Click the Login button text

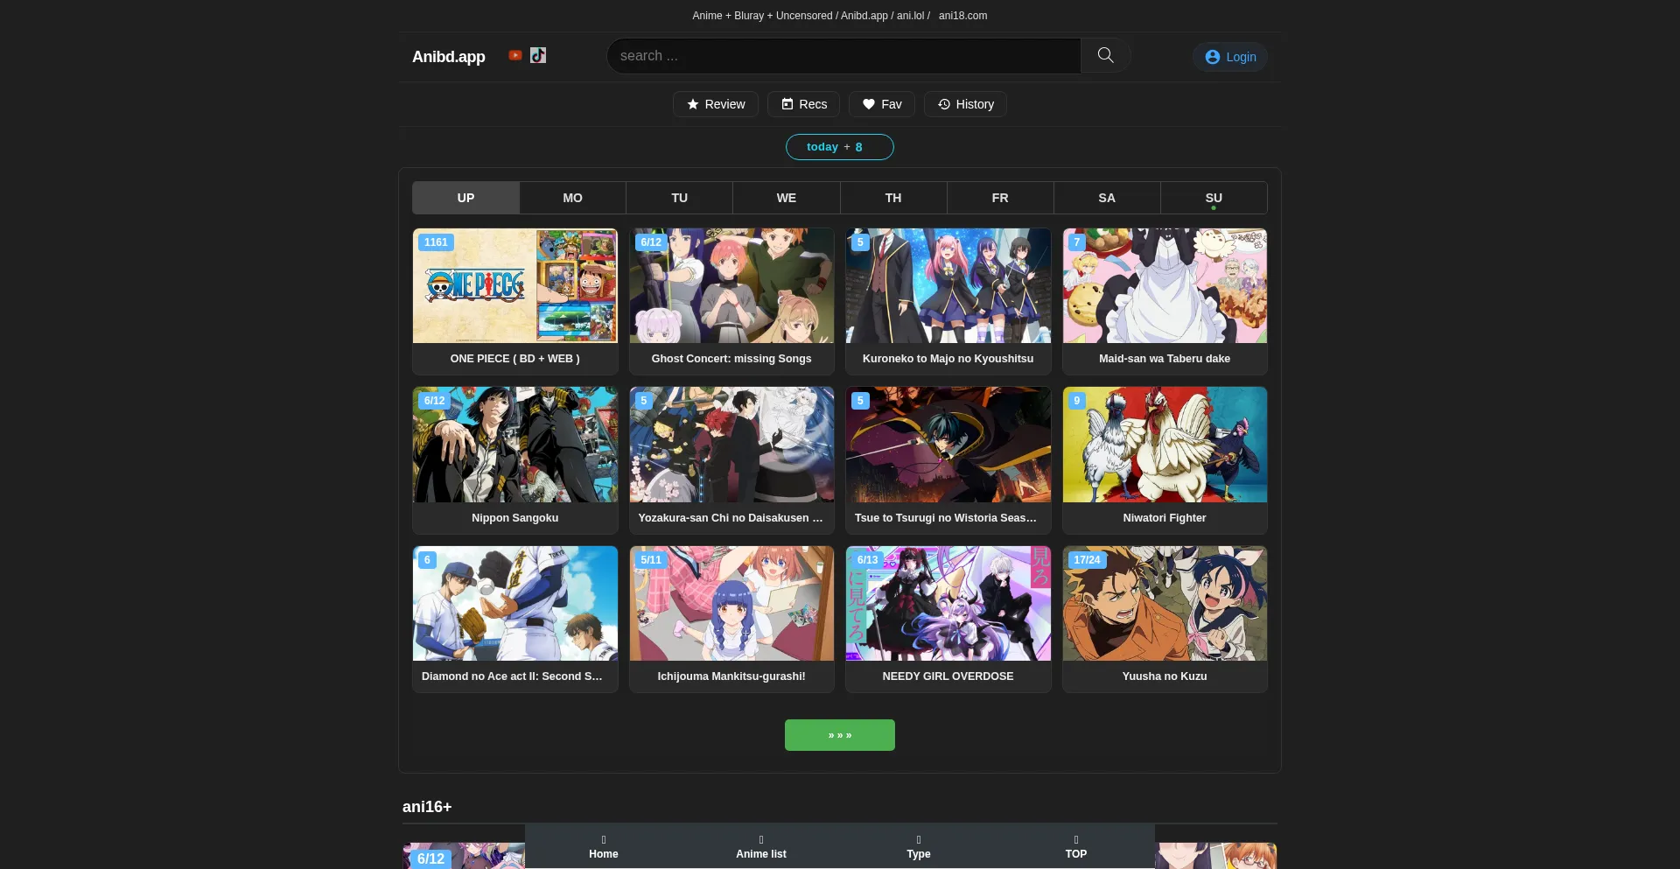tap(1241, 57)
